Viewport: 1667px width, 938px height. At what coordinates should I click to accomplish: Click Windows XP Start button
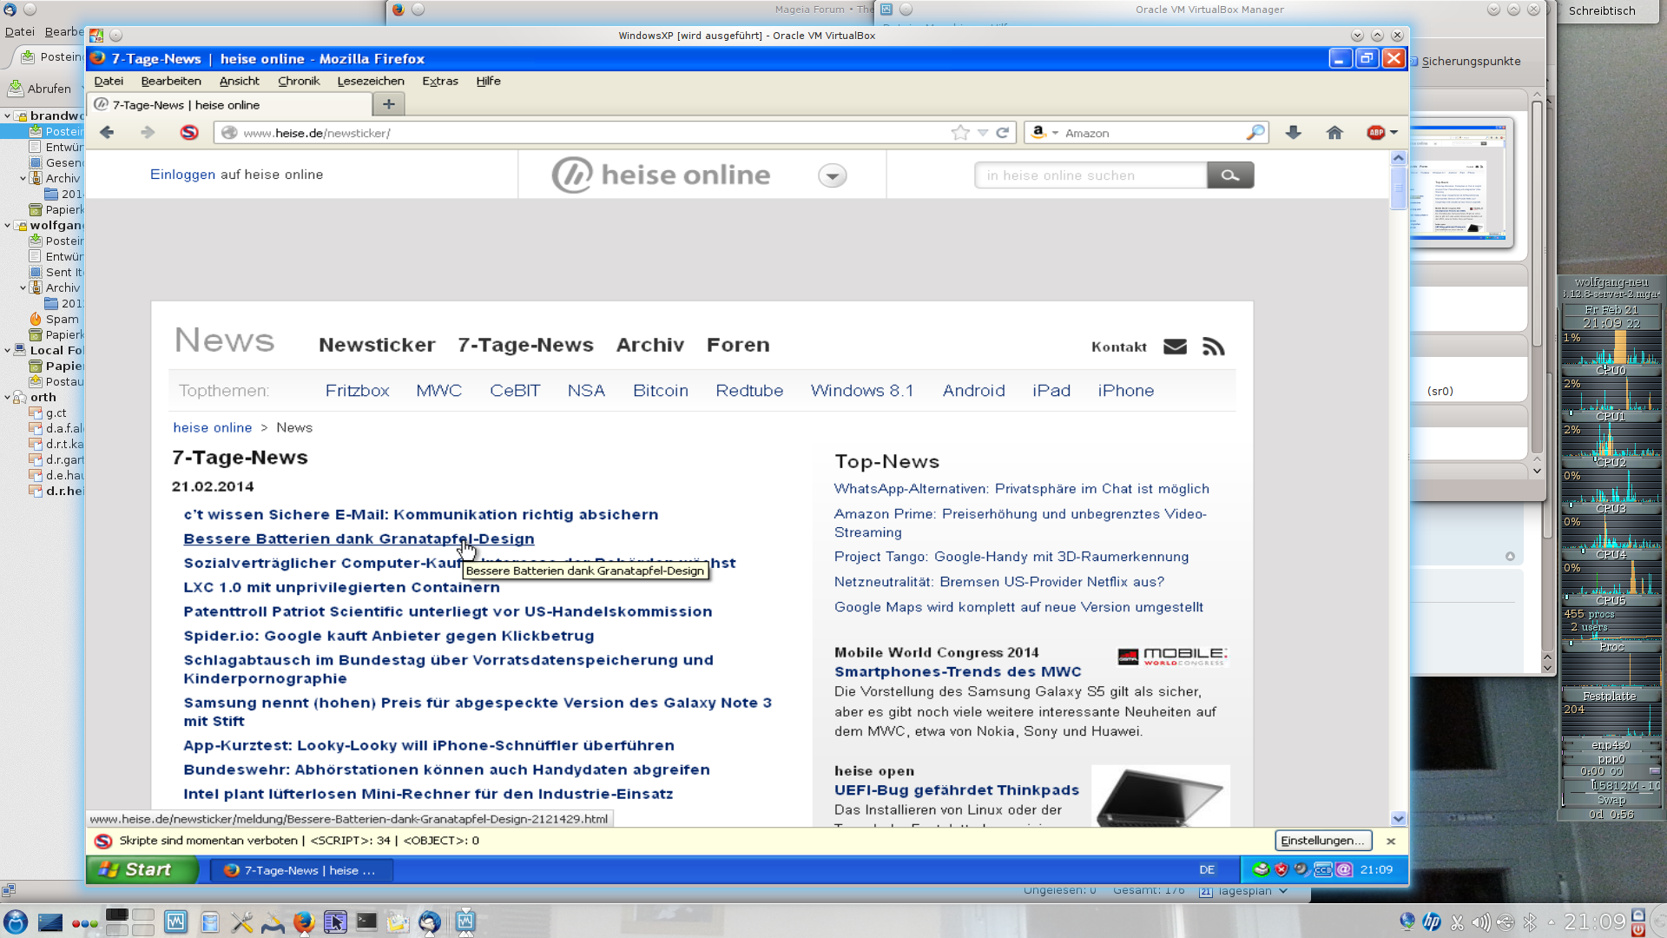click(142, 869)
